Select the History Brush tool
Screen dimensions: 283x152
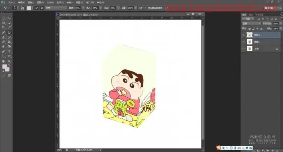pos(9,37)
